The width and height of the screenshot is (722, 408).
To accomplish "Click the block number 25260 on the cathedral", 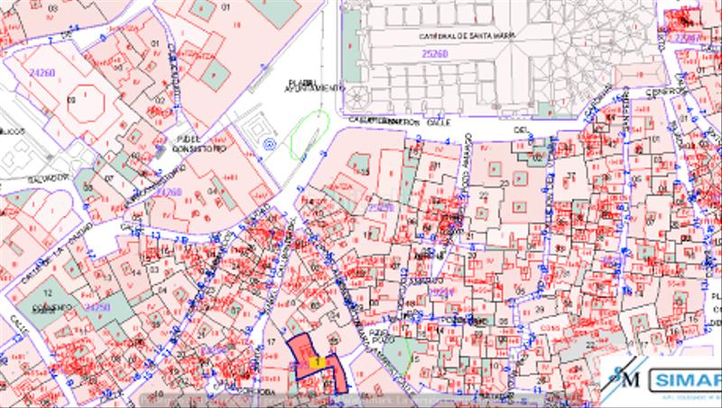I will [x=435, y=54].
